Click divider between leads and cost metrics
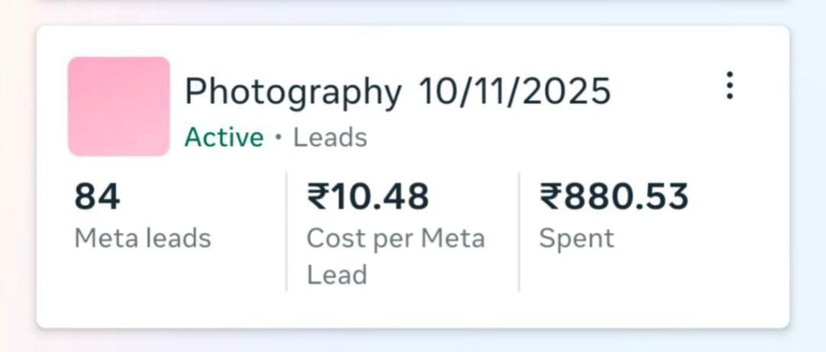Image resolution: width=826 pixels, height=352 pixels. pyautogui.click(x=286, y=231)
